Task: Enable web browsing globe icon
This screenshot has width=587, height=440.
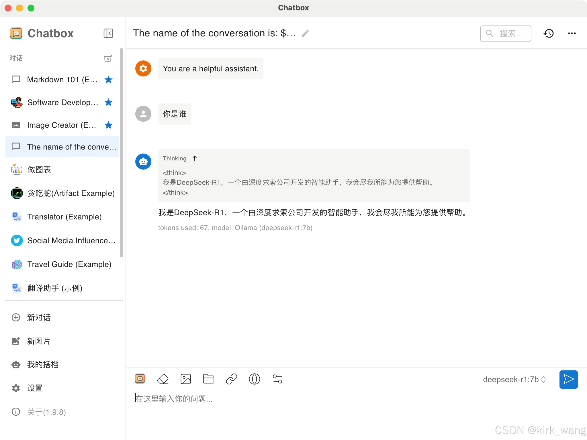Action: 255,379
